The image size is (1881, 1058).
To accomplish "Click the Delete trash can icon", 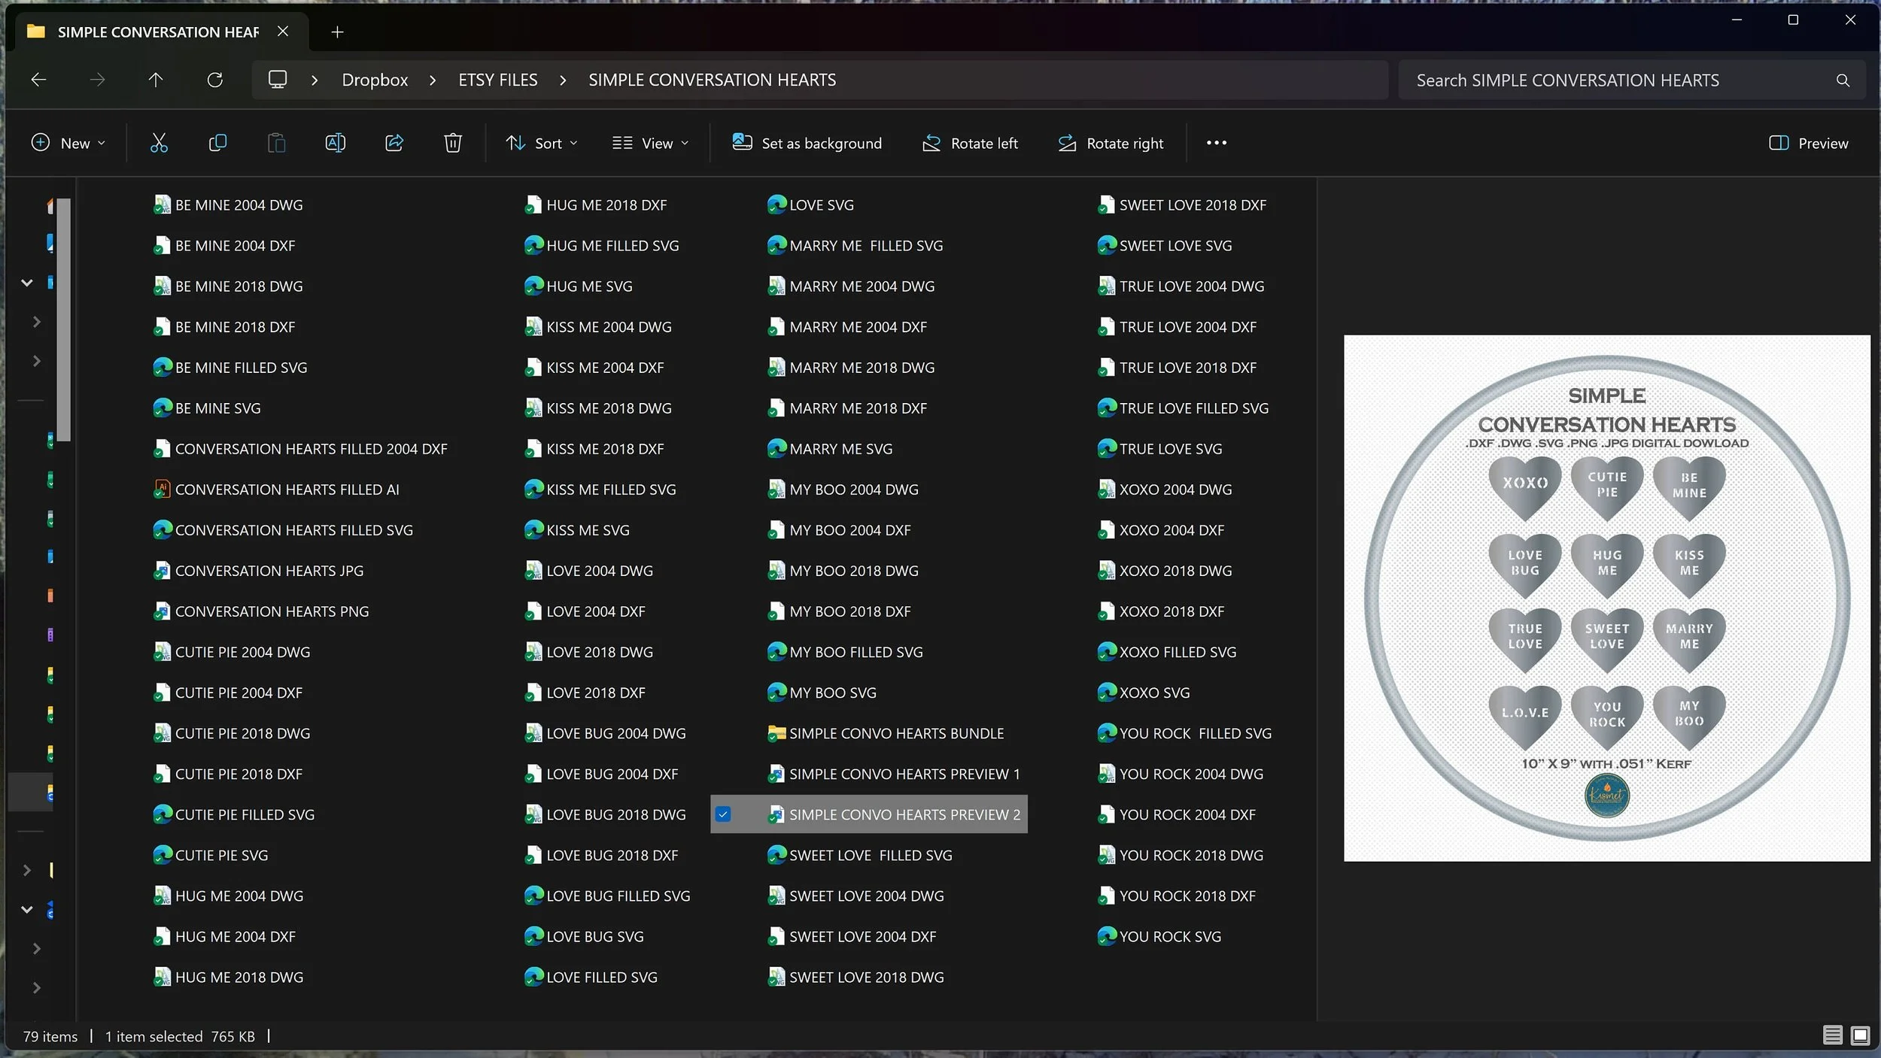I will (453, 143).
